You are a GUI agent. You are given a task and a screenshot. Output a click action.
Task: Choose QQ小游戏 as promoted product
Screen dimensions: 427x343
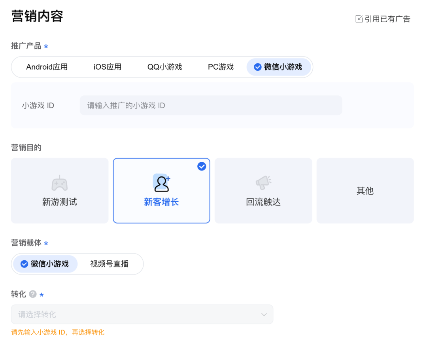[164, 67]
